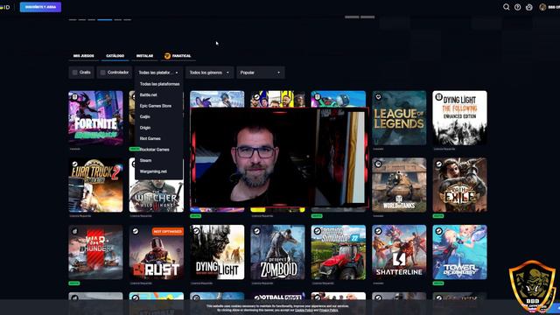Screen dimensions: 560x315
Task: Select Rockstar Games in platform list
Action: [154, 150]
